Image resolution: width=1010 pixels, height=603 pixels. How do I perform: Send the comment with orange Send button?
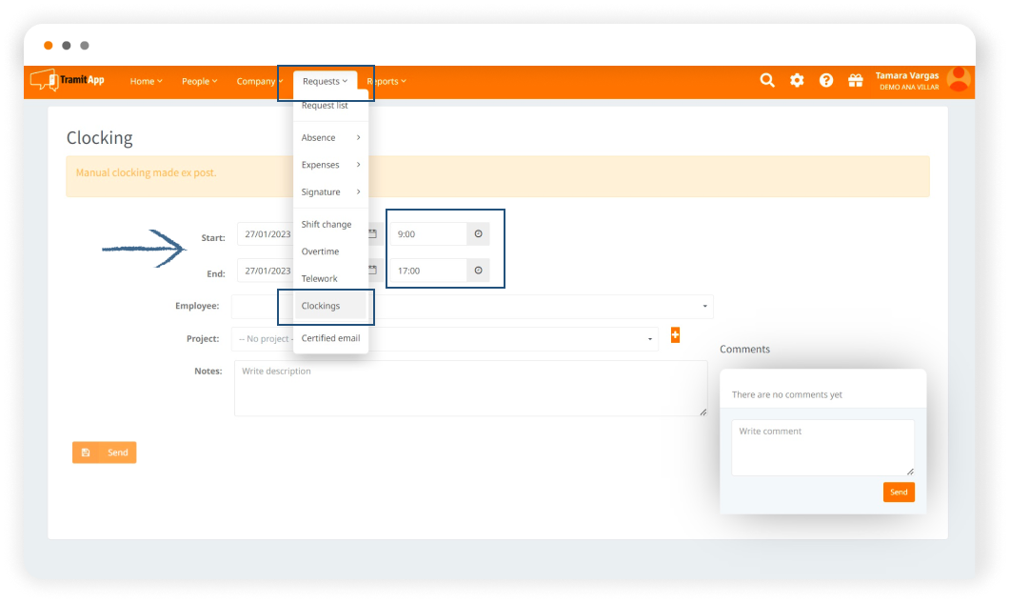click(899, 492)
